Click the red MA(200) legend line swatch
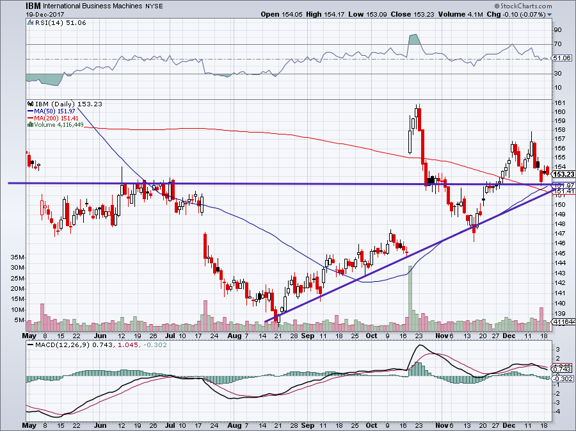576x431 pixels. point(31,118)
